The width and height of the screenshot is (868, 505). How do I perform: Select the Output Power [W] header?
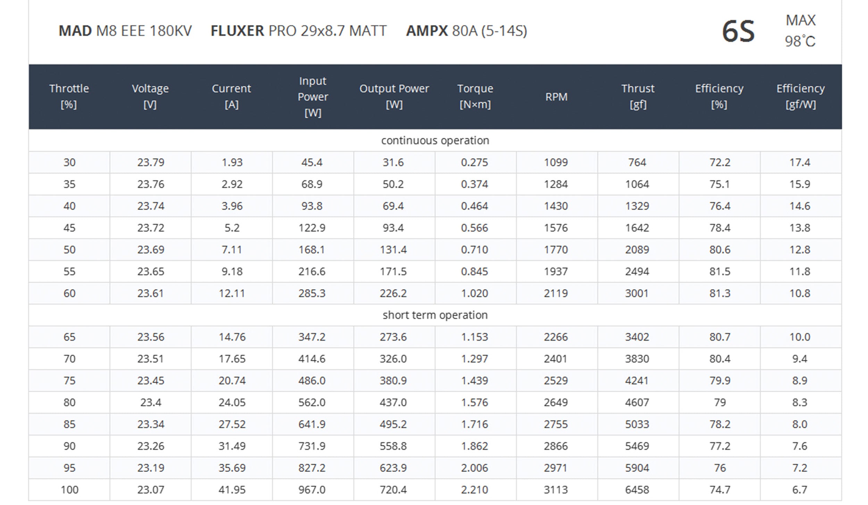coord(394,96)
